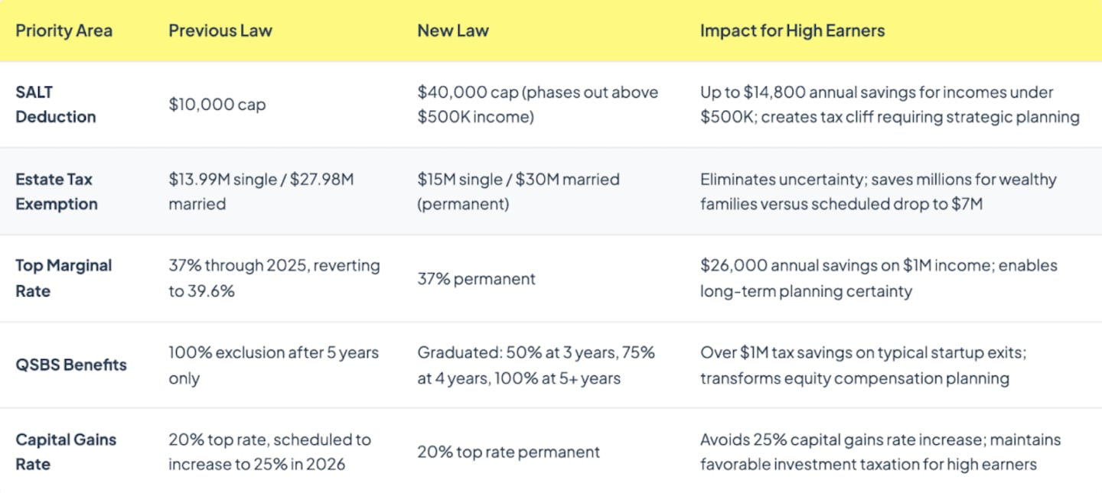The width and height of the screenshot is (1102, 493).
Task: Select the Capital Gains Rate row label
Action: coord(66,452)
